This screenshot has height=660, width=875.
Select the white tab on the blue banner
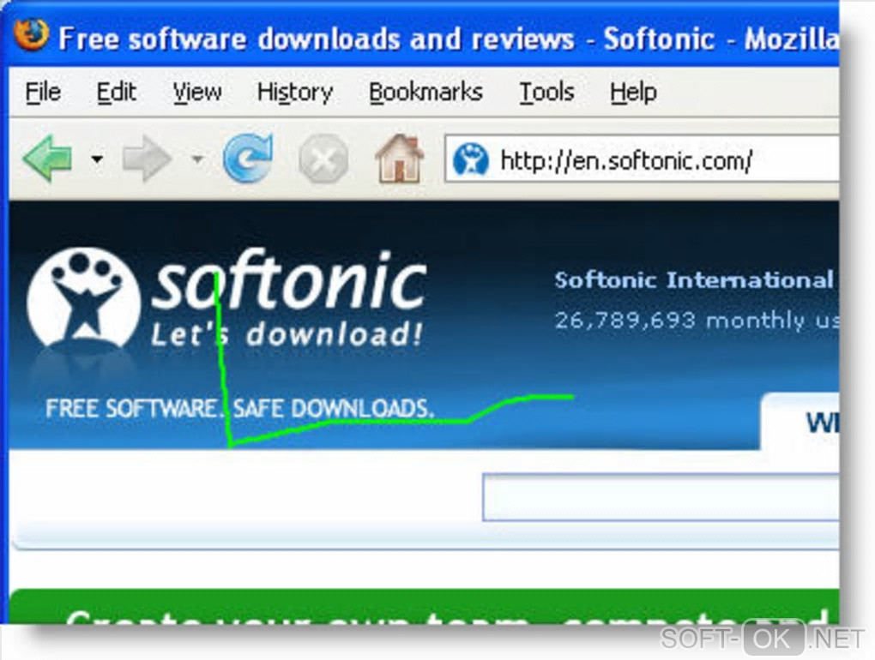click(800, 422)
